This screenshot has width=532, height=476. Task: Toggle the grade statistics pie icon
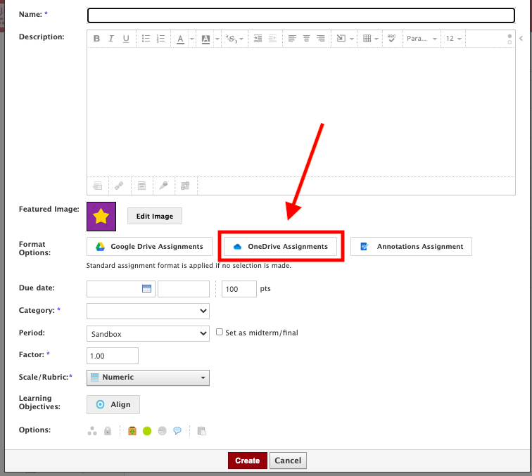[163, 431]
